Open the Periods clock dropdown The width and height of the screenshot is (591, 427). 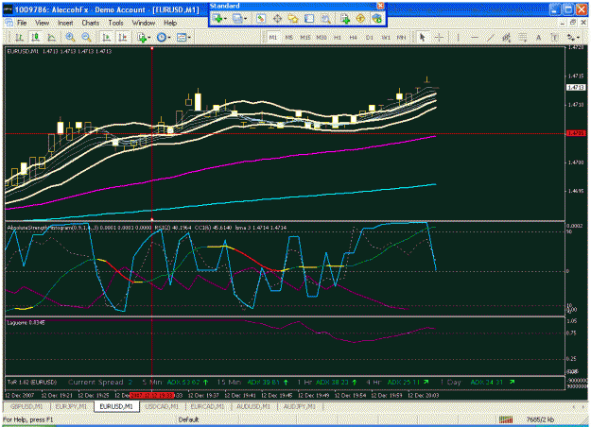click(x=164, y=37)
